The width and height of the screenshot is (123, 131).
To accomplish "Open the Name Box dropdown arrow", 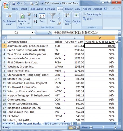I will (32, 33).
